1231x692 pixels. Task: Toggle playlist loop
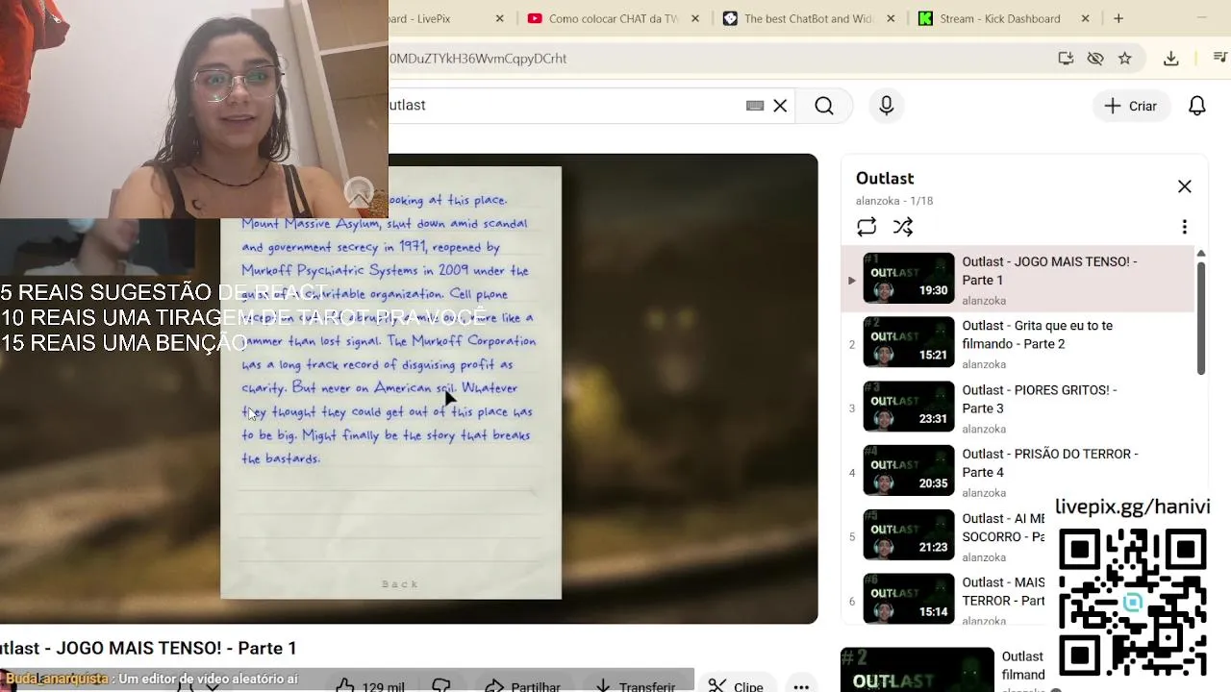coord(867,227)
